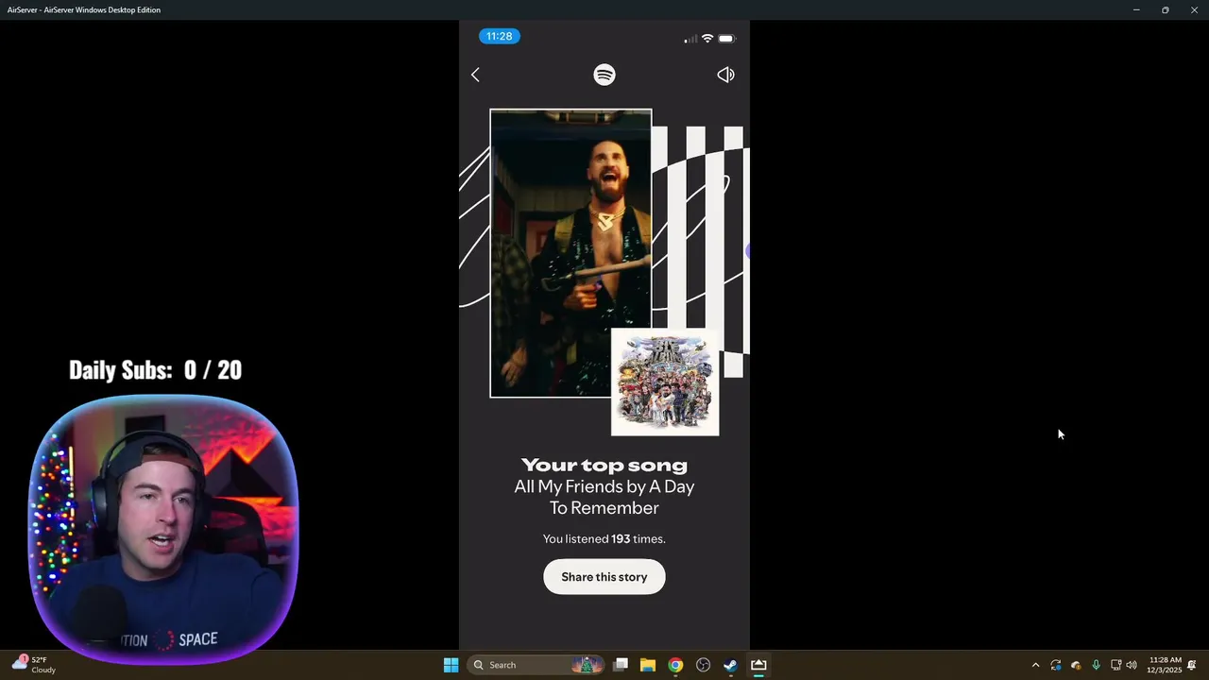Go back with the Spotify back arrow
1209x680 pixels.
coord(475,75)
